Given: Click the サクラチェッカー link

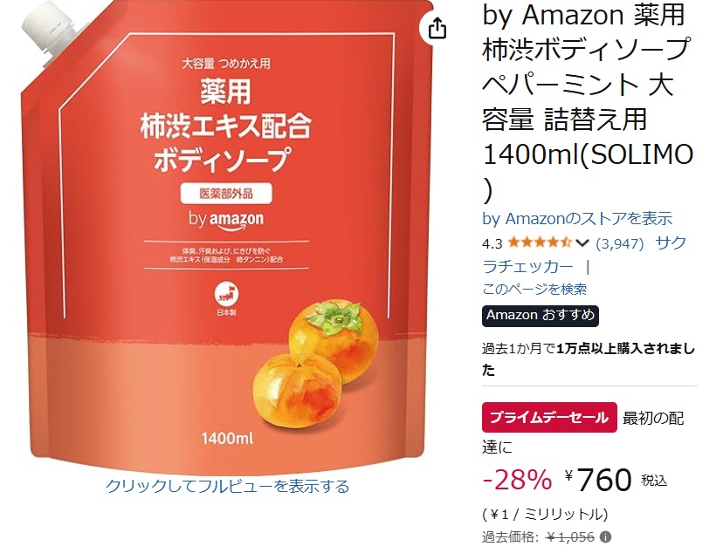Looking at the screenshot, I should [584, 255].
